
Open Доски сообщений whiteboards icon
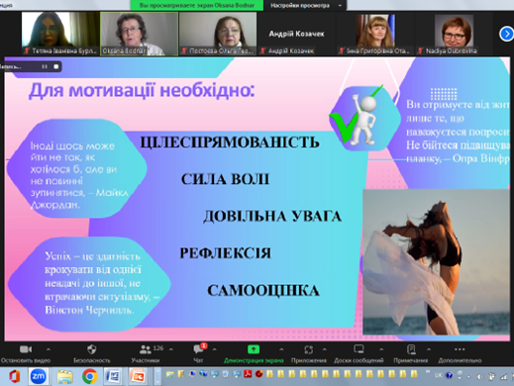[359, 349]
